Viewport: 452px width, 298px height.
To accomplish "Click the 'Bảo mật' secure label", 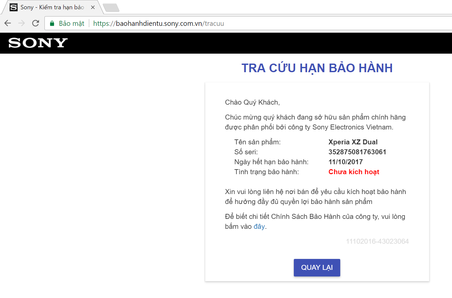I will 72,24.
